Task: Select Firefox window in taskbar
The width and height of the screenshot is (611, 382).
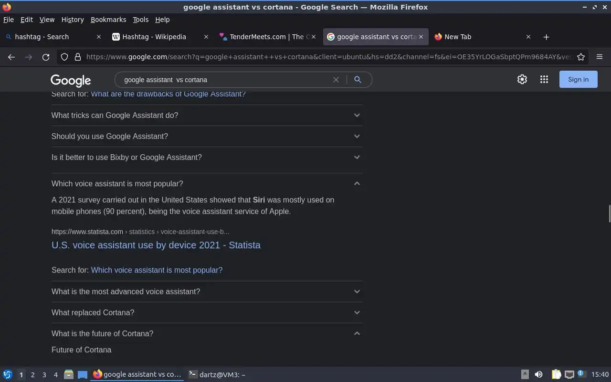Action: [x=137, y=374]
